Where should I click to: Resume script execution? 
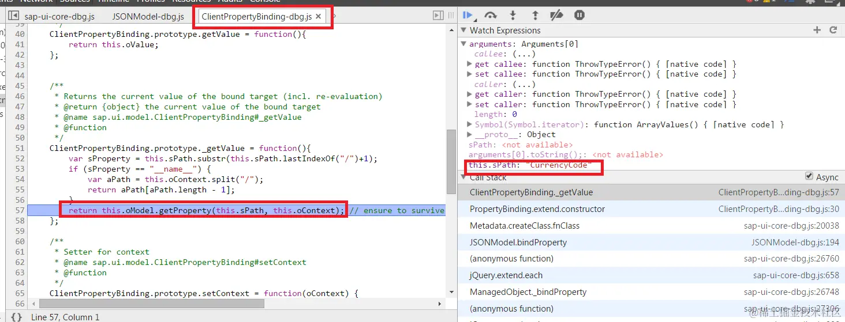tap(468, 16)
